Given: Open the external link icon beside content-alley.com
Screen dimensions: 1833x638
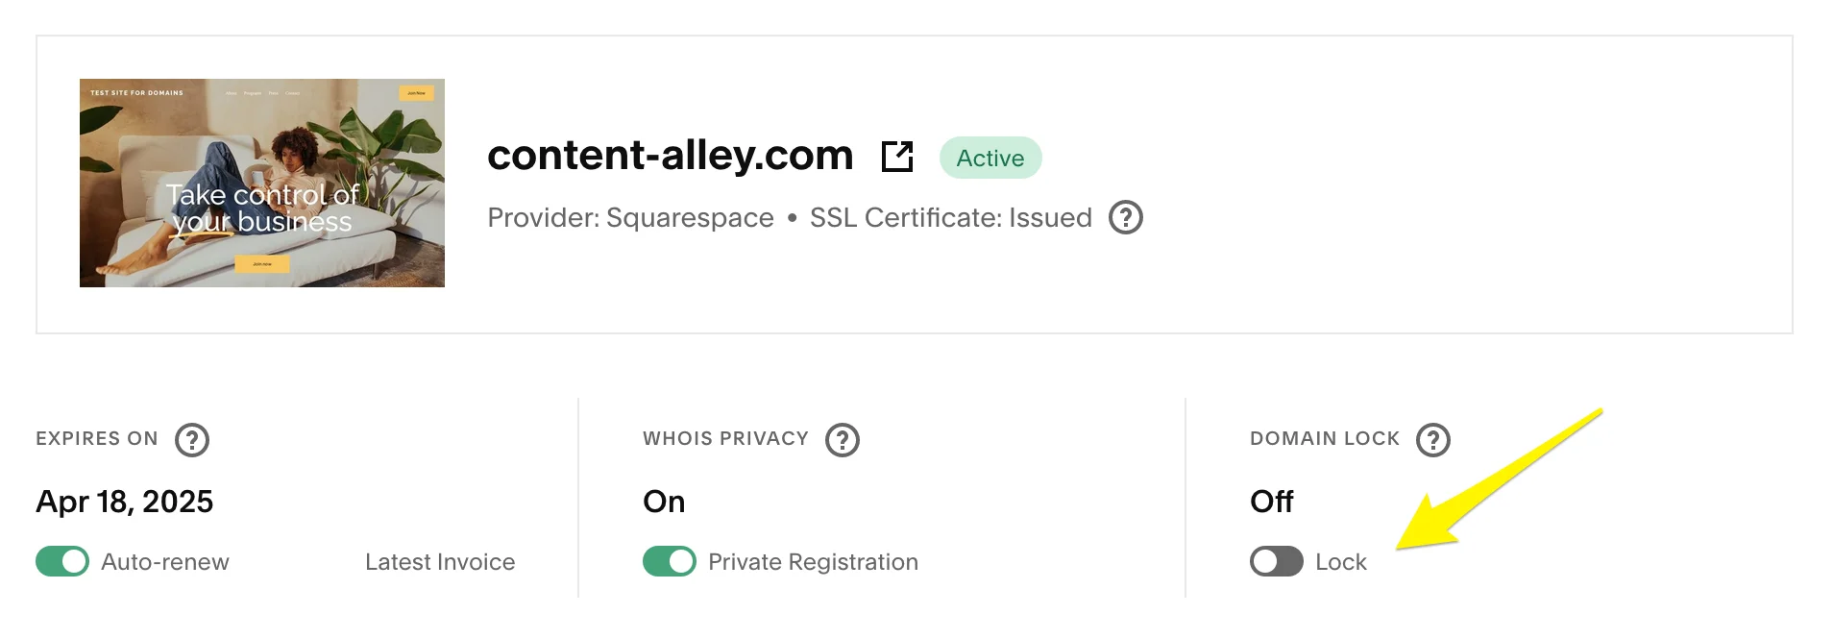Looking at the screenshot, I should tap(897, 156).
